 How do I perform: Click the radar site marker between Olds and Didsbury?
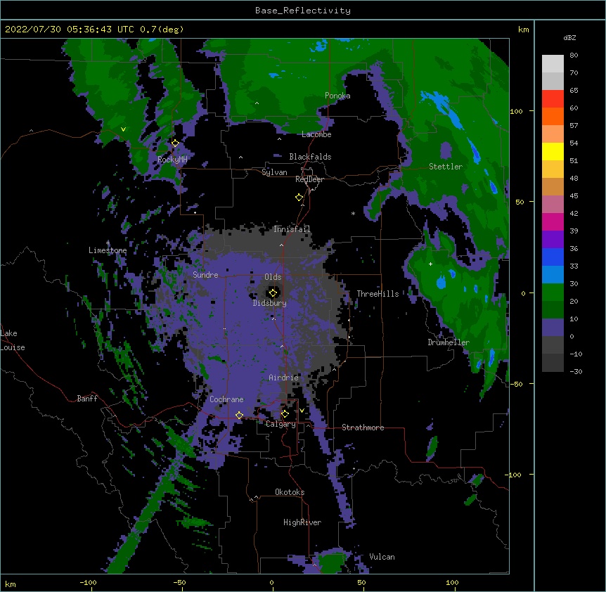tap(273, 293)
